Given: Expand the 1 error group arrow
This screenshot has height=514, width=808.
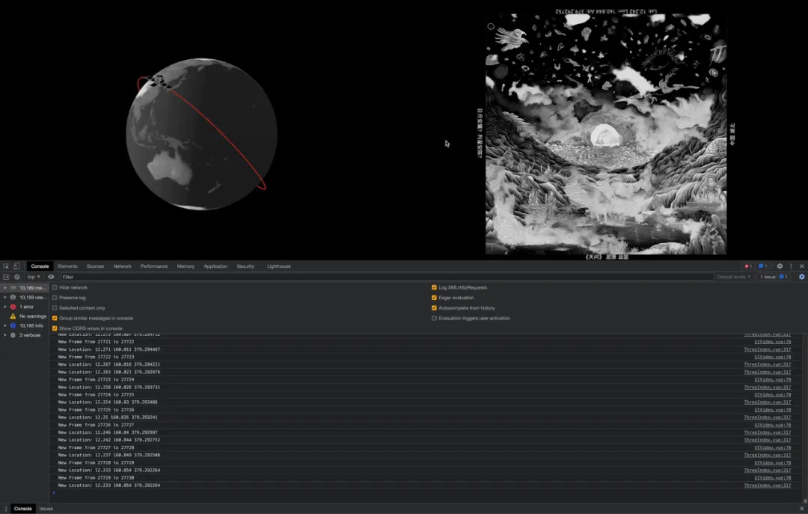Looking at the screenshot, I should coord(5,307).
